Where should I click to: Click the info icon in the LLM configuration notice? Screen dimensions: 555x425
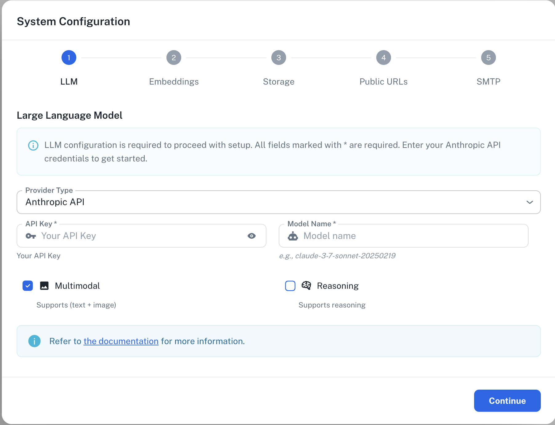tap(33, 145)
